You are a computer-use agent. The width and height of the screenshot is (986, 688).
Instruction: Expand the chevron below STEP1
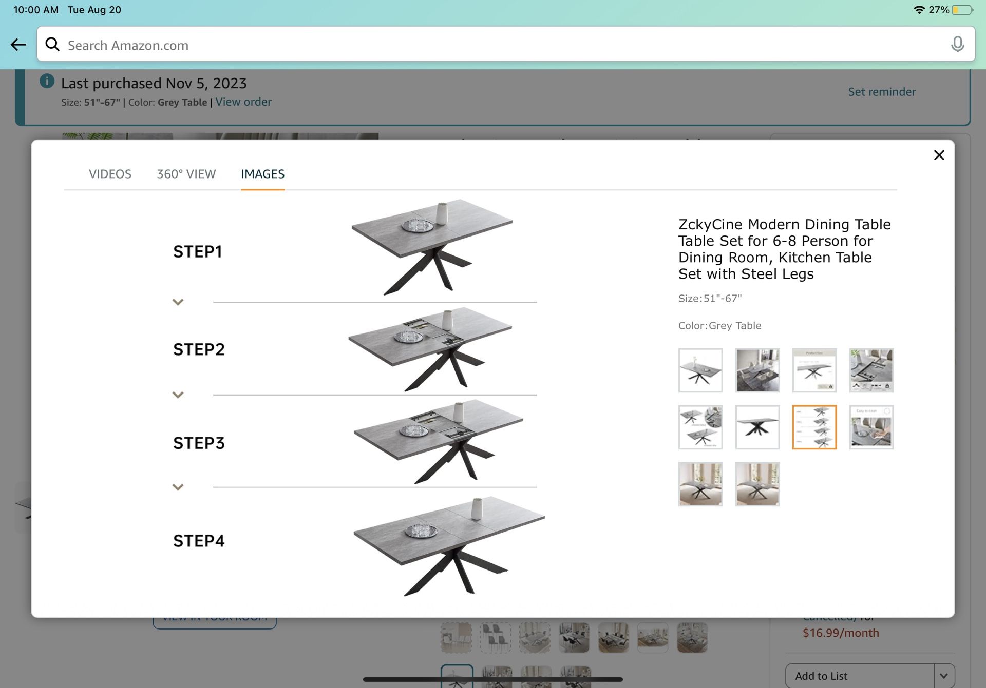(178, 302)
